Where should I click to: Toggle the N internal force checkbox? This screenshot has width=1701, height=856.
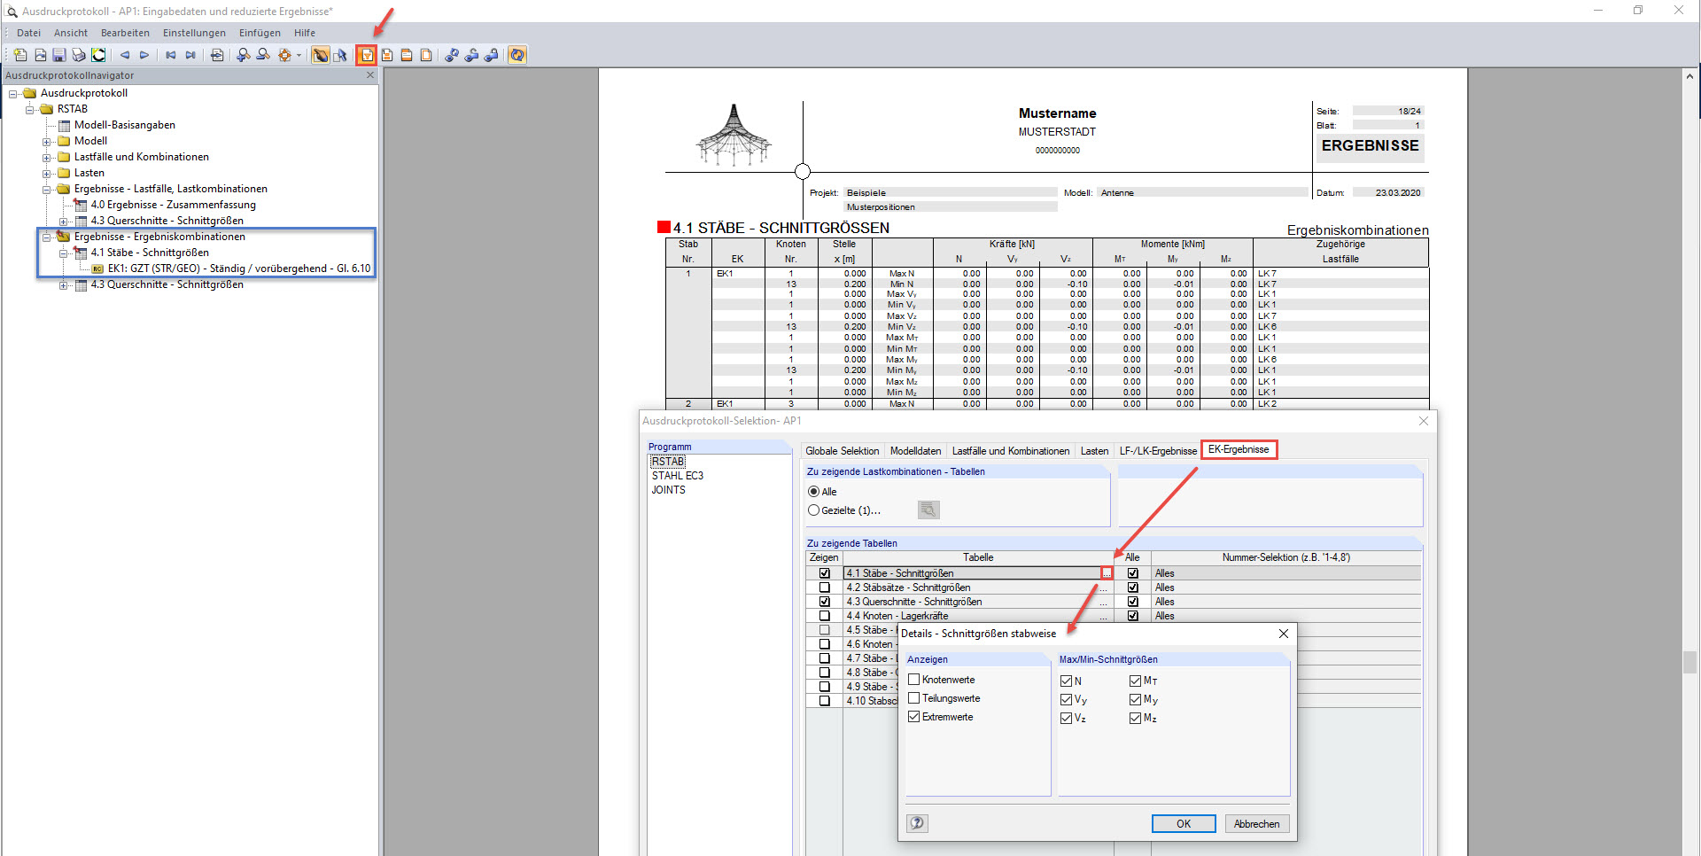1067,681
